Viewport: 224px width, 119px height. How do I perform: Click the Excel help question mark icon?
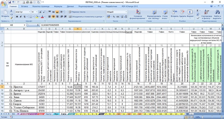coord(211,7)
